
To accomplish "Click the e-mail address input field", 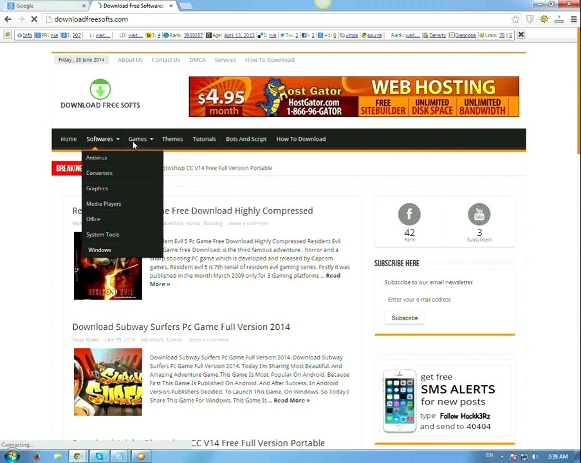I will pyautogui.click(x=445, y=300).
